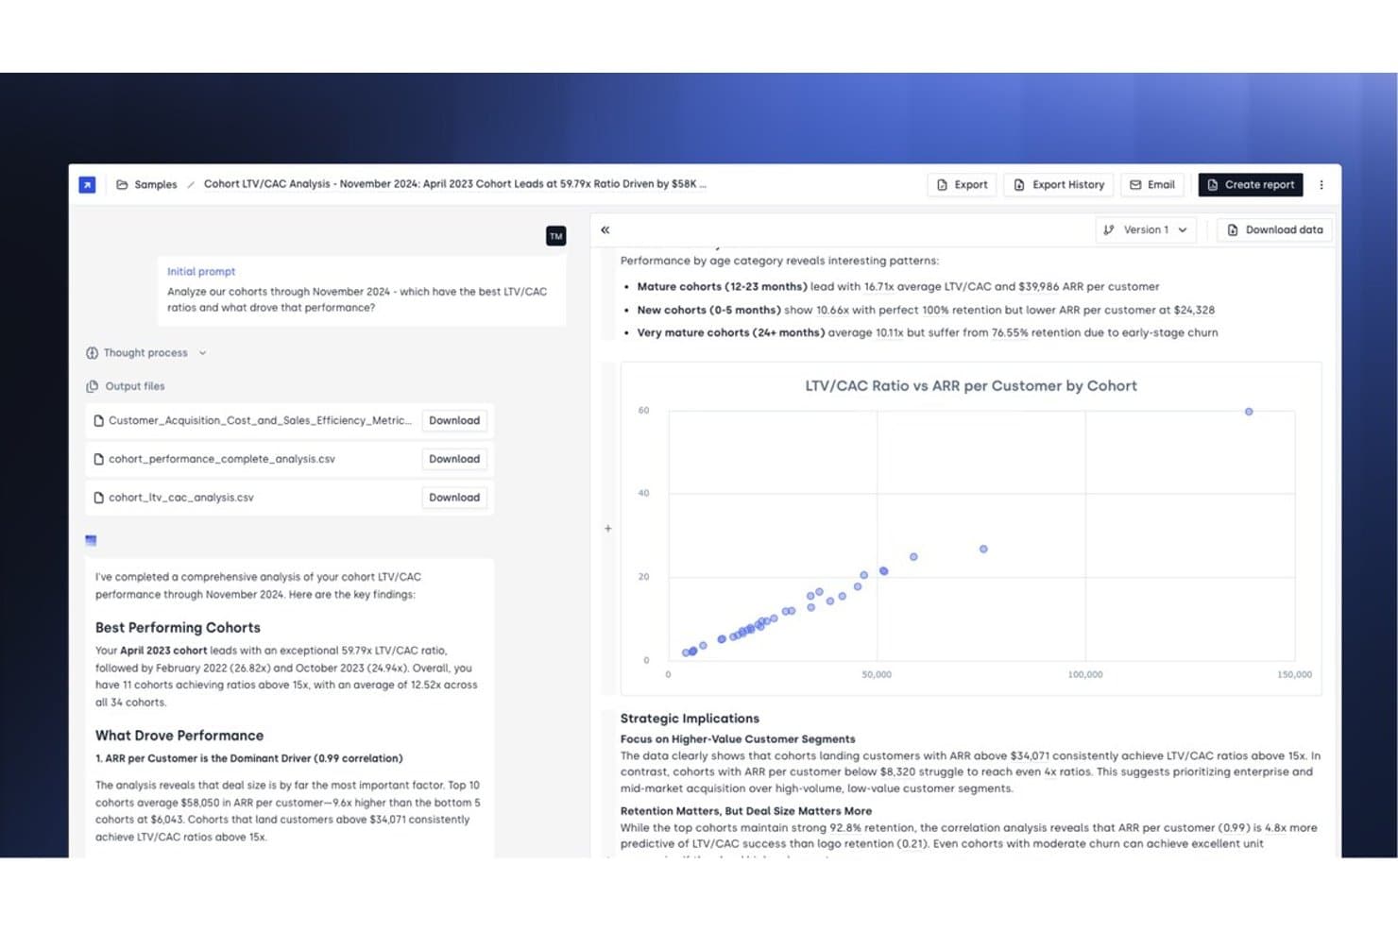
Task: Open the Version 1 dropdown
Action: coord(1146,230)
